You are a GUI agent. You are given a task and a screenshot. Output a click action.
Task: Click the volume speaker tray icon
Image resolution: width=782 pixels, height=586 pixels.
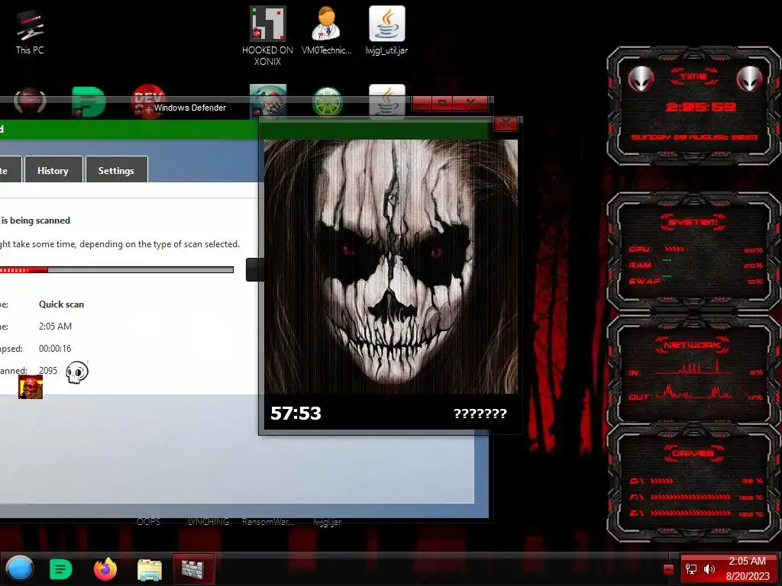[x=709, y=569]
